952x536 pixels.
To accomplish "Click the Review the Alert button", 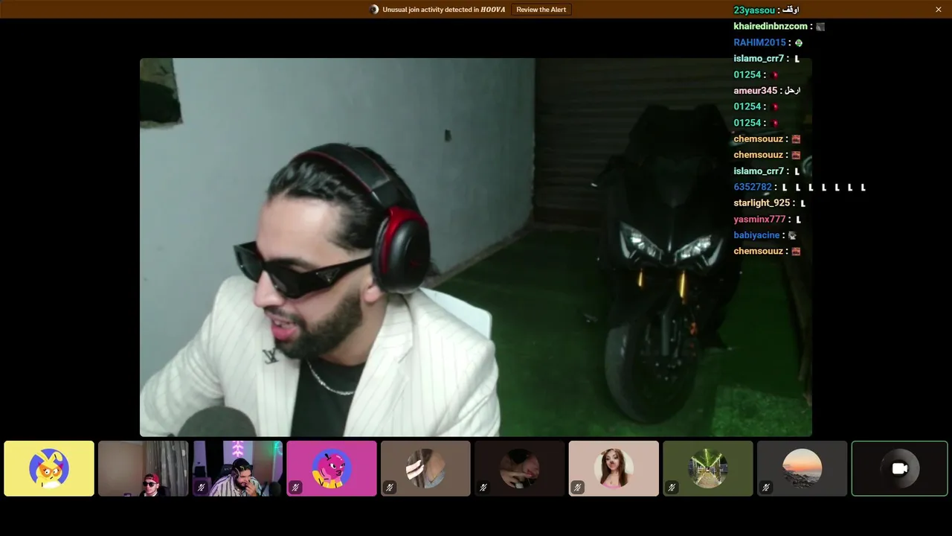I will (541, 10).
